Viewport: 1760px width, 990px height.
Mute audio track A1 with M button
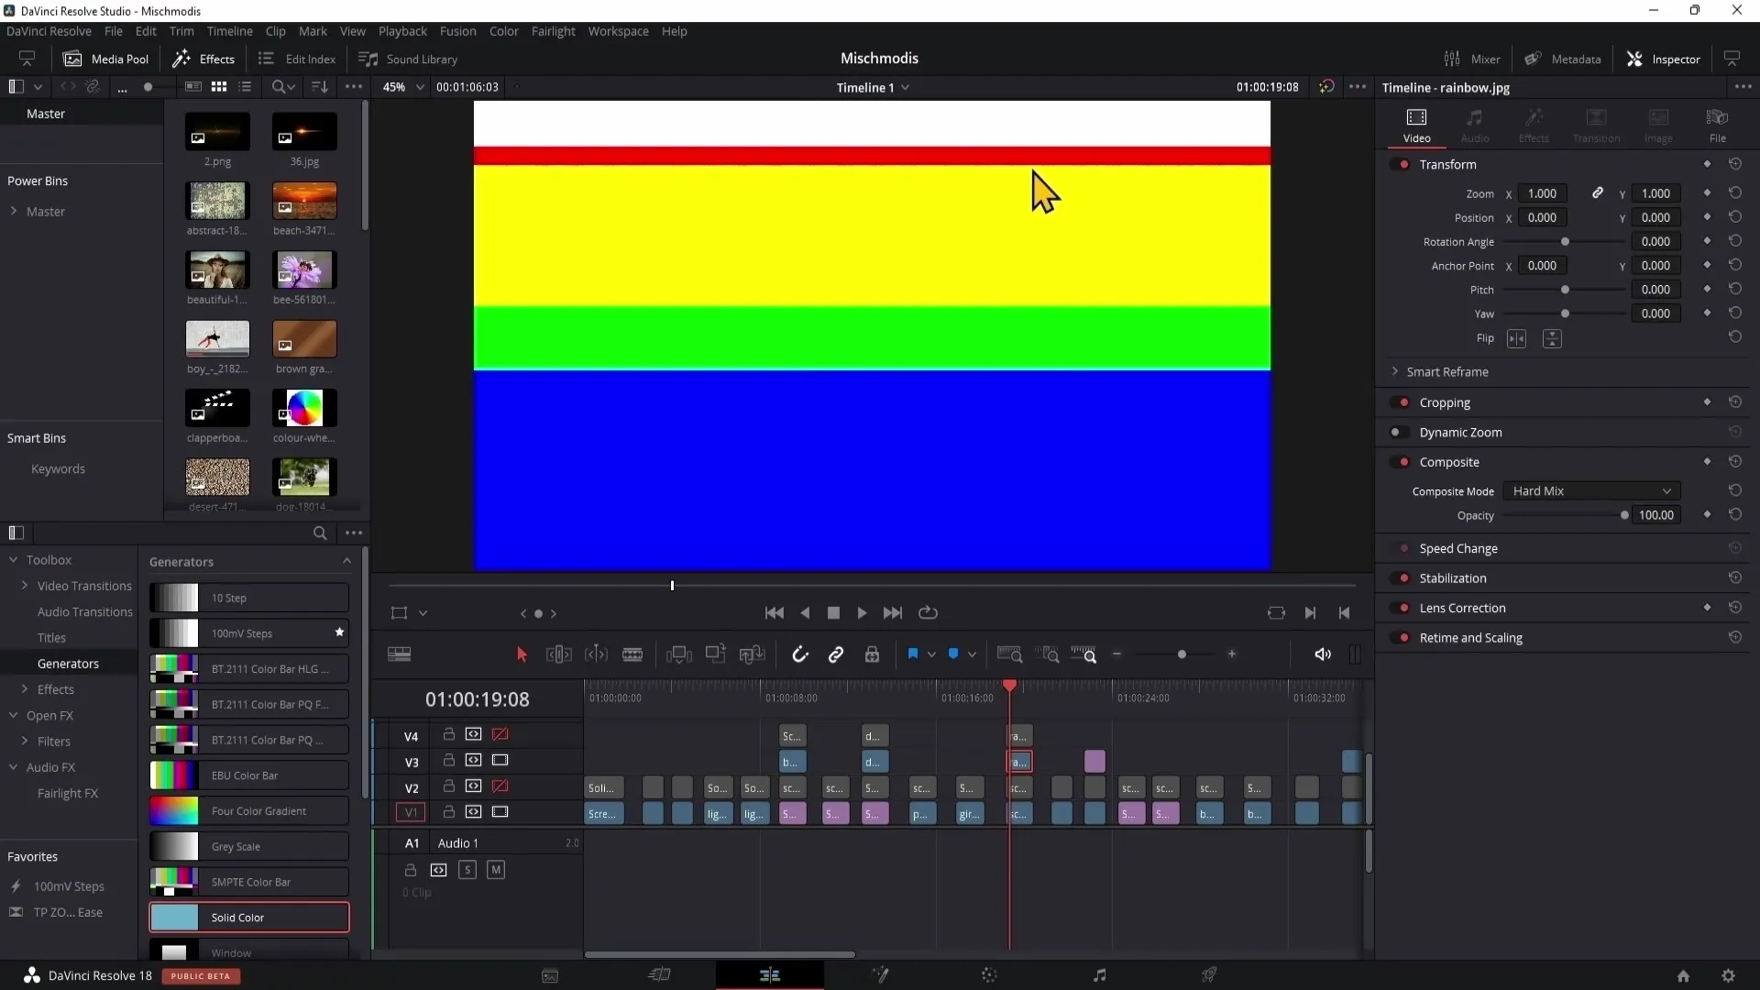click(x=496, y=870)
